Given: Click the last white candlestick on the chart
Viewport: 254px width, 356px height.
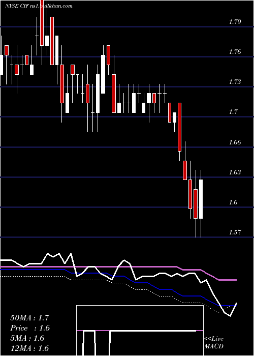Looking at the screenshot, I should coord(201,199).
